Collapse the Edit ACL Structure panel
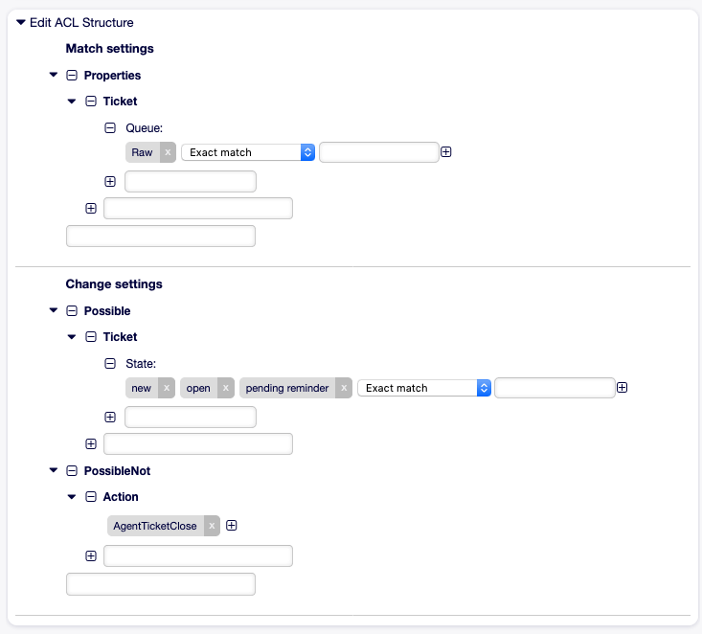702x634 pixels. 21,22
